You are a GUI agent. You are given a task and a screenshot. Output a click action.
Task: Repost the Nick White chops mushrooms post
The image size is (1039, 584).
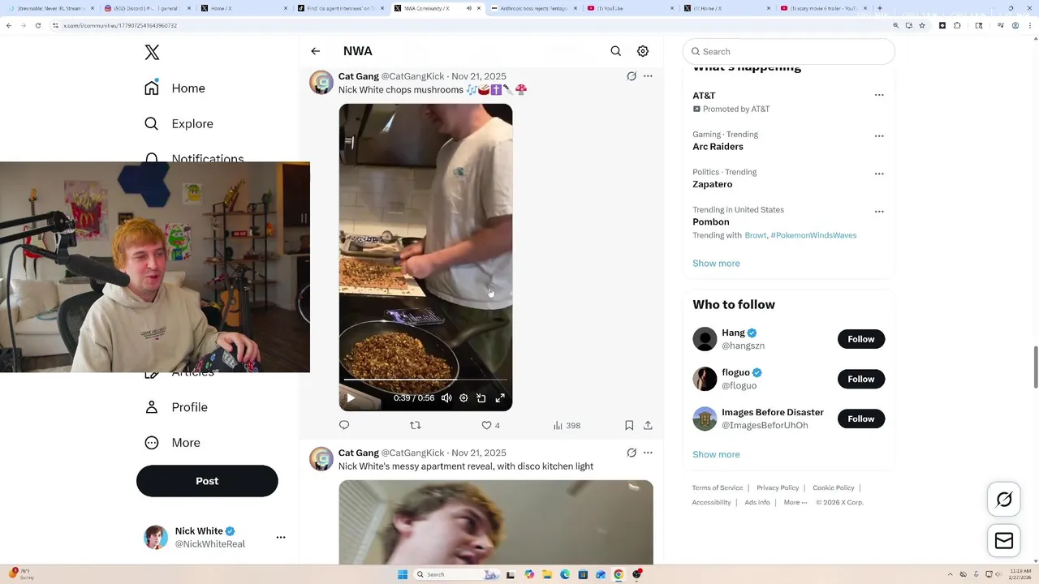click(416, 425)
